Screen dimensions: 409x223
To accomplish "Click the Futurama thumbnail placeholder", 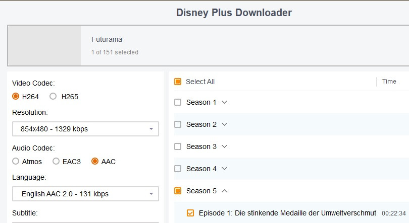I will [x=44, y=45].
